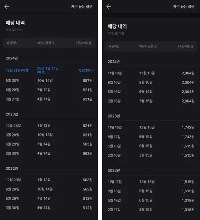Select scheduled 12월 31일 (예정) dividend row

[49, 70]
